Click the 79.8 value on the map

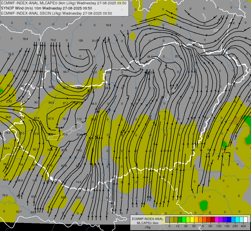point(25,39)
